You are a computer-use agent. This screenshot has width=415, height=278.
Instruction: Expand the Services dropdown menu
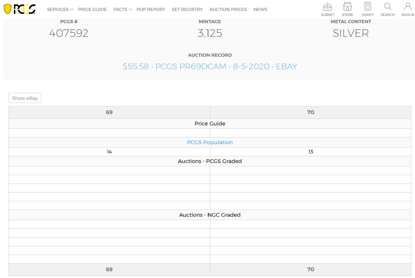60,9
